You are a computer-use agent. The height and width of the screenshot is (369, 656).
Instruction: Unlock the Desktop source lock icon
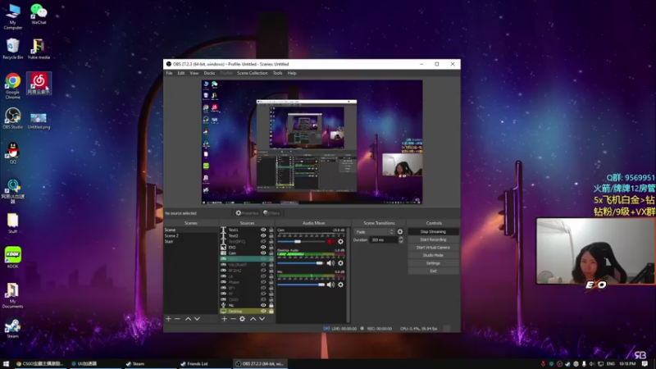click(x=271, y=312)
